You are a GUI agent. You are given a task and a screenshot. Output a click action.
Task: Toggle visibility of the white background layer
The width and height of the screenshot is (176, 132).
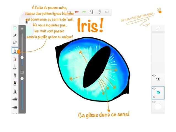click(x=154, y=102)
